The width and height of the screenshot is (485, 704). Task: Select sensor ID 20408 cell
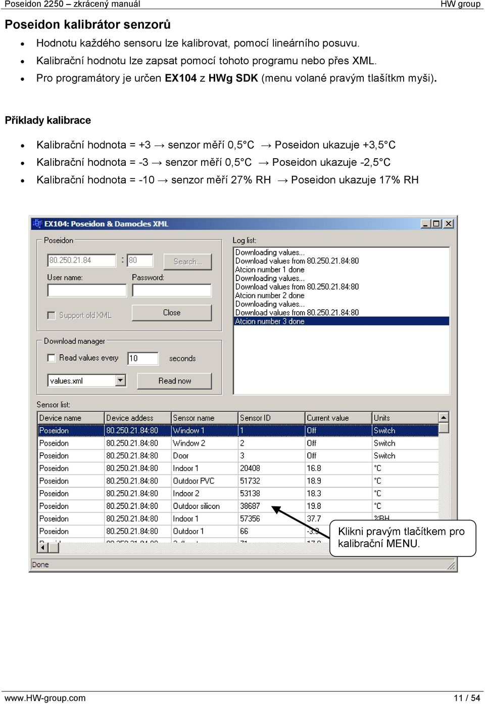click(x=272, y=468)
